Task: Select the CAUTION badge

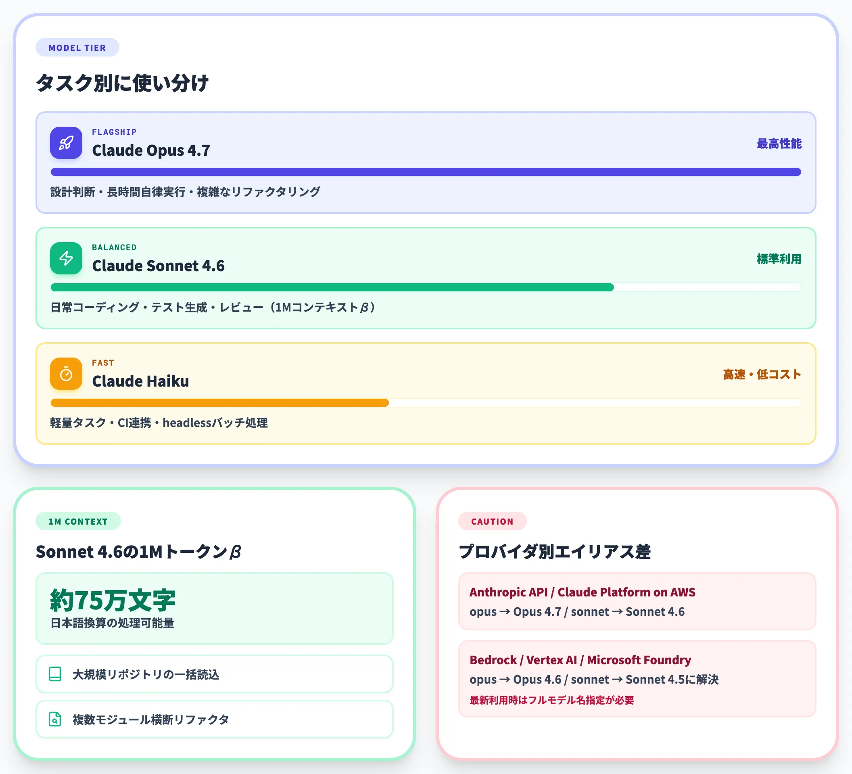Action: [x=492, y=521]
